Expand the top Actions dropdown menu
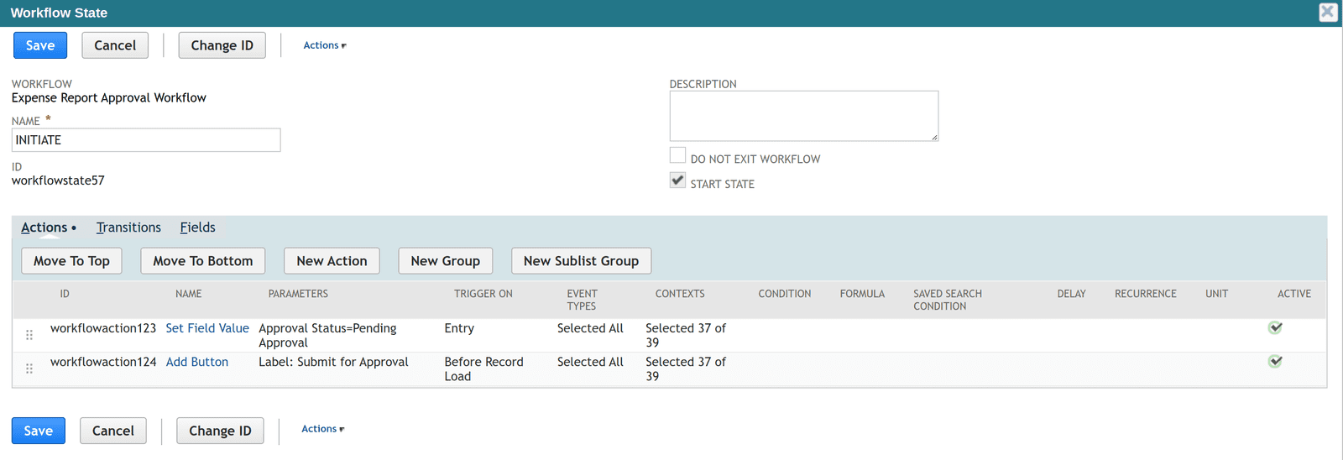The height and width of the screenshot is (460, 1343). [x=325, y=45]
